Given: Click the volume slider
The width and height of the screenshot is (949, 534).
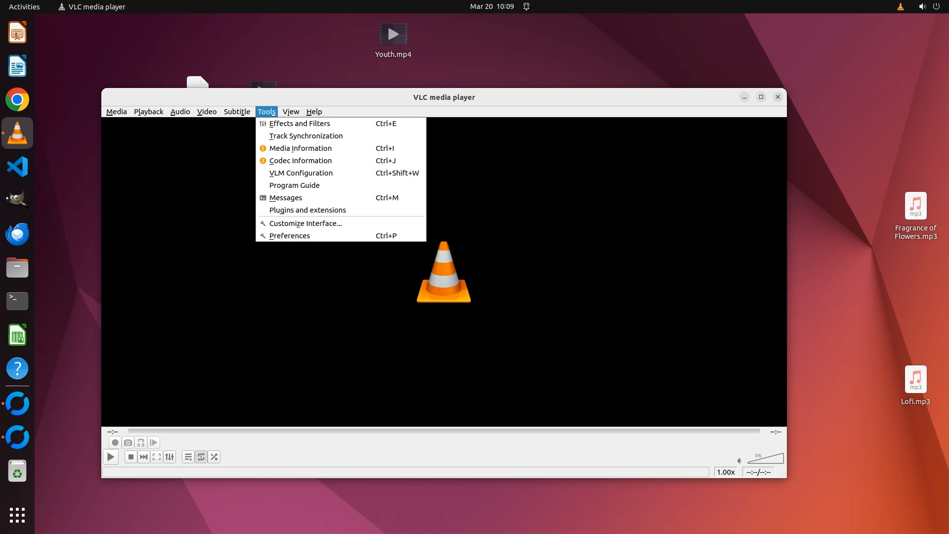Looking at the screenshot, I should click(766, 459).
